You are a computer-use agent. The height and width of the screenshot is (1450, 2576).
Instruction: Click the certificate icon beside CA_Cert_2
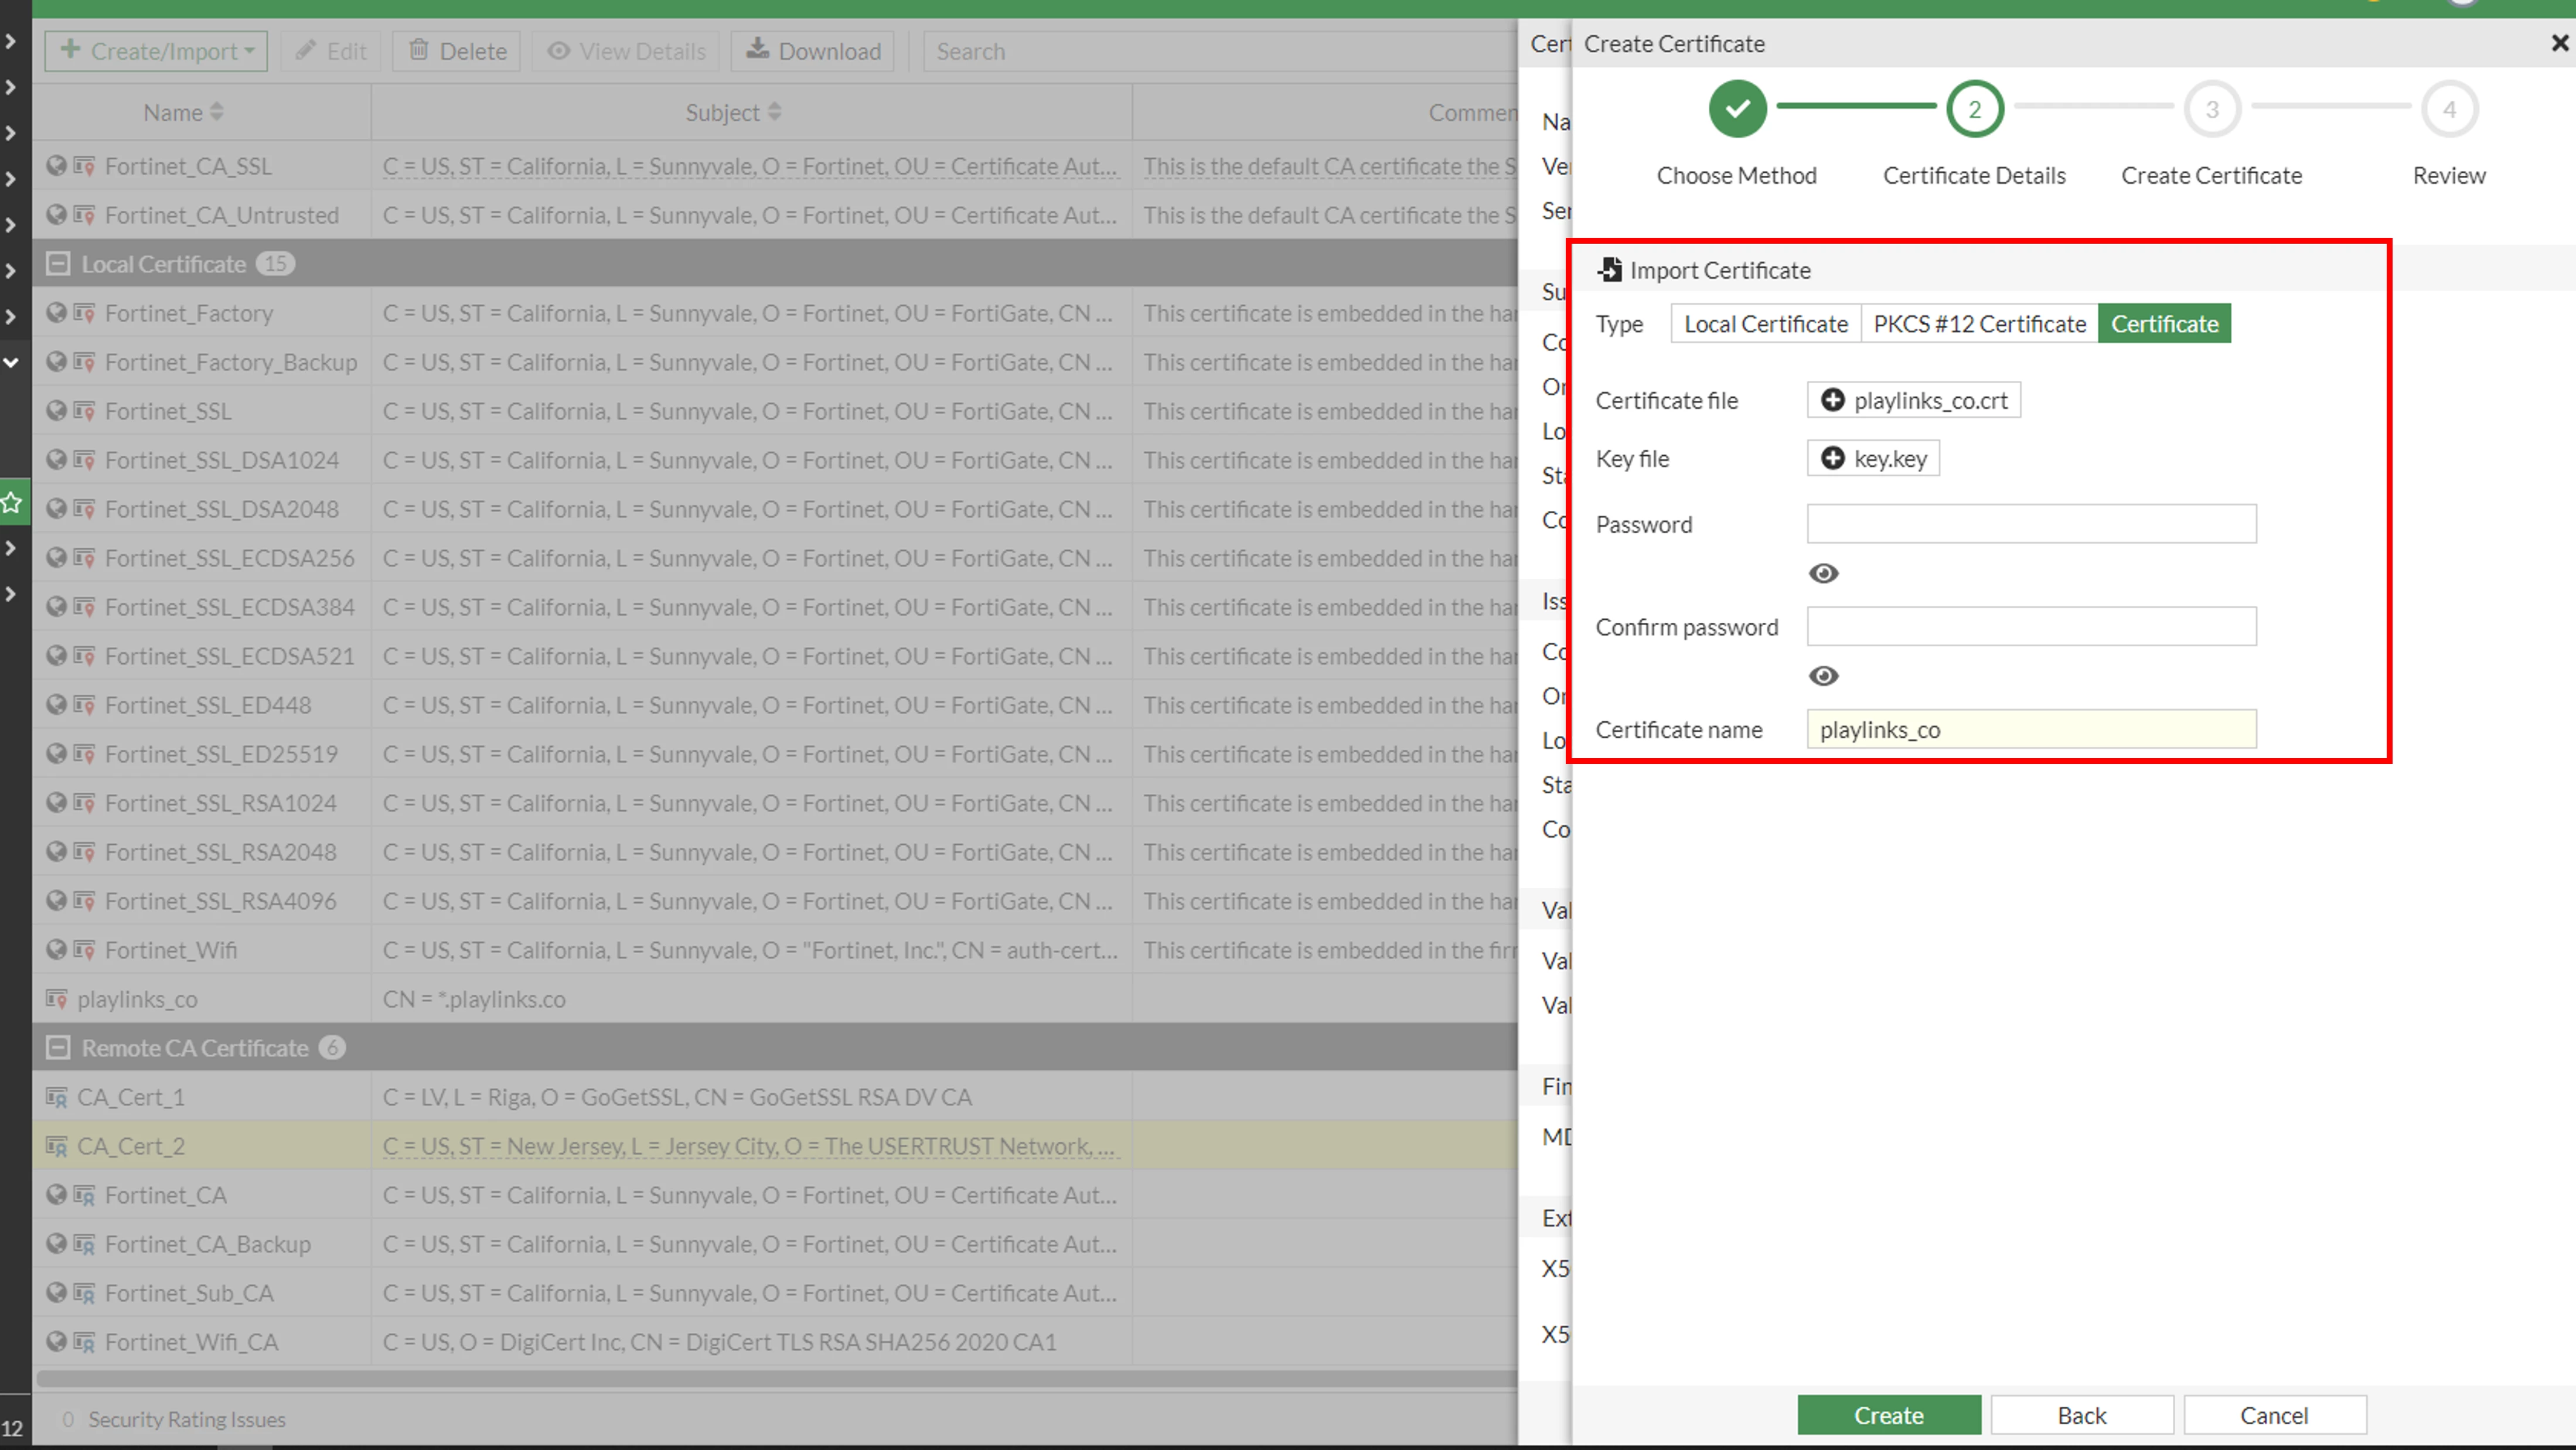56,1146
